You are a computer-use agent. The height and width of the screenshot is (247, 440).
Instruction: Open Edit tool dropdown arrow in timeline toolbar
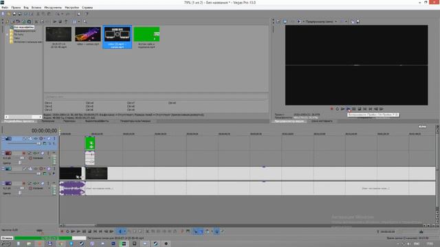(124, 231)
